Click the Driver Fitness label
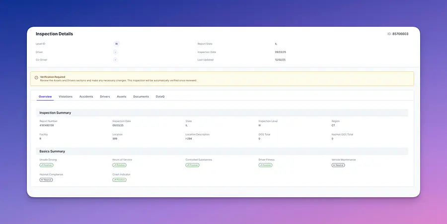The height and width of the screenshot is (224, 447). pos(267,160)
